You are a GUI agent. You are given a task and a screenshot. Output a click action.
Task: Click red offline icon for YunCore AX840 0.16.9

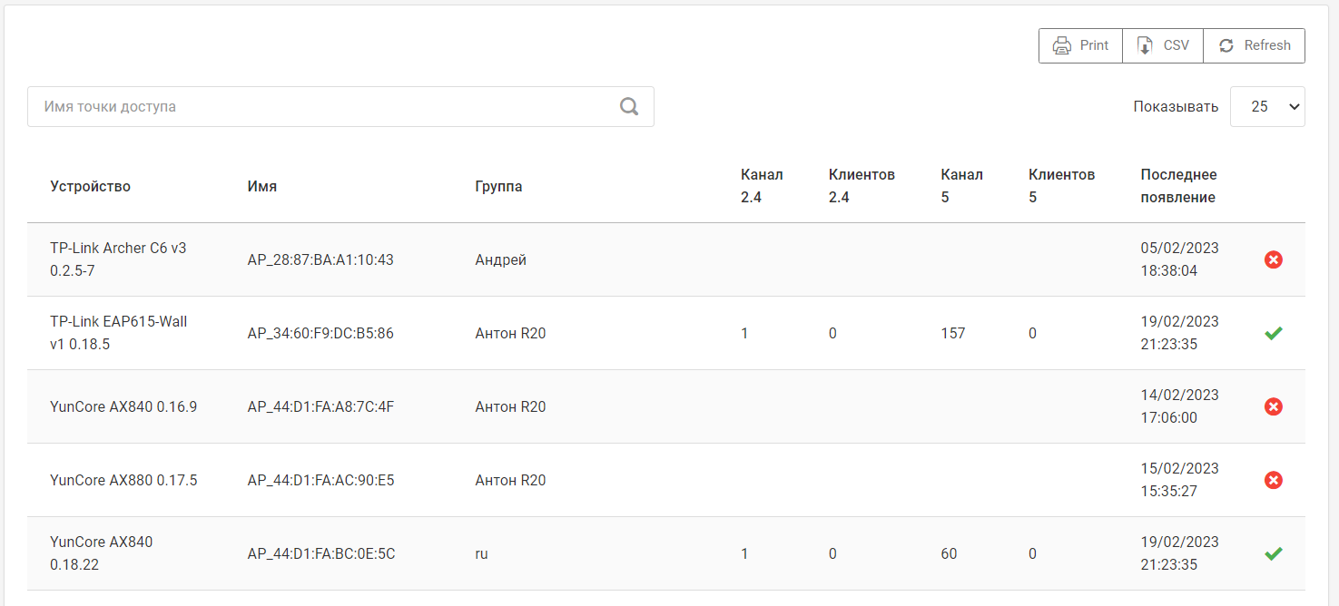tap(1273, 406)
